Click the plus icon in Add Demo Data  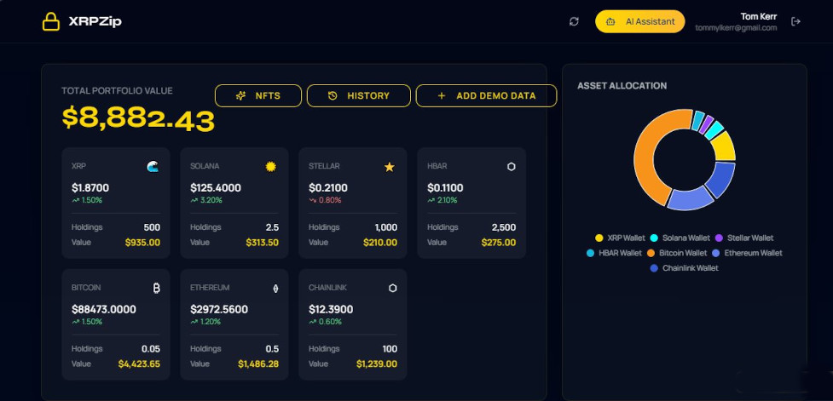[442, 96]
